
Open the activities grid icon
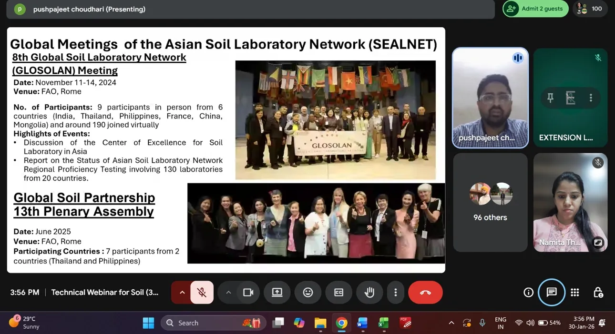click(x=575, y=293)
